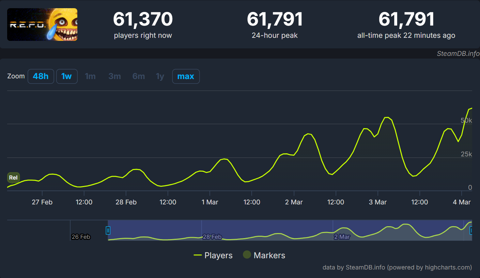
Task: Click the 26 Feb label in navigator
Action: pos(81,237)
